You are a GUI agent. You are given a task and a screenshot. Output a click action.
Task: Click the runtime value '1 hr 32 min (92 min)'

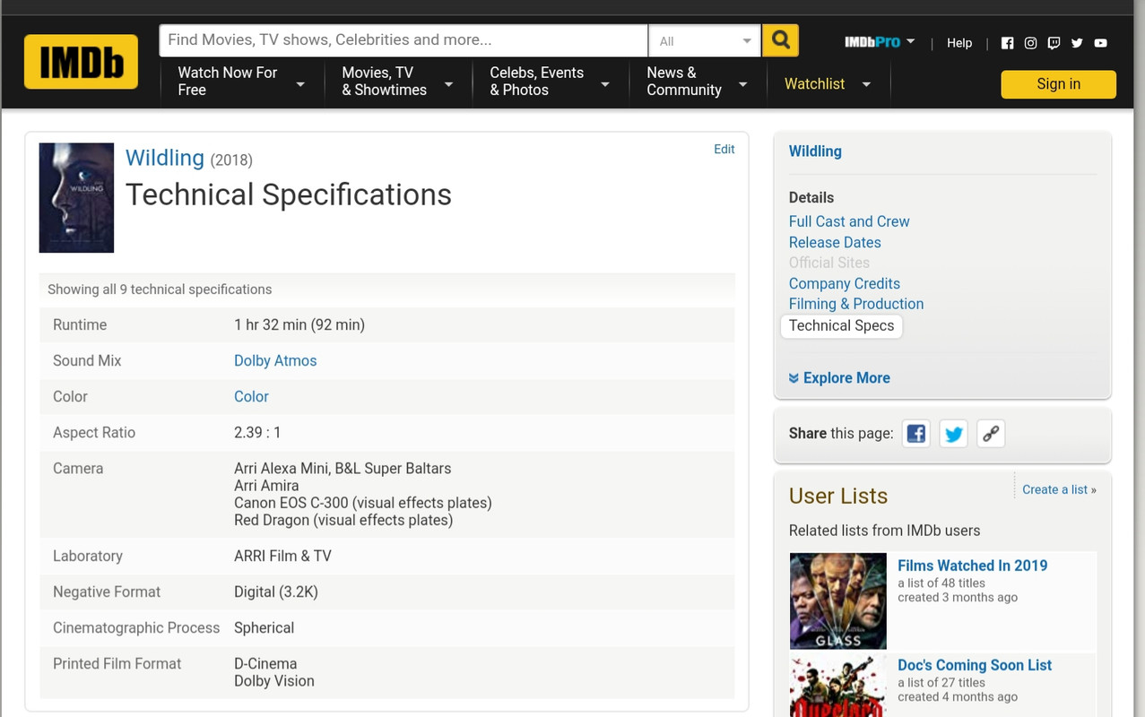coord(299,325)
